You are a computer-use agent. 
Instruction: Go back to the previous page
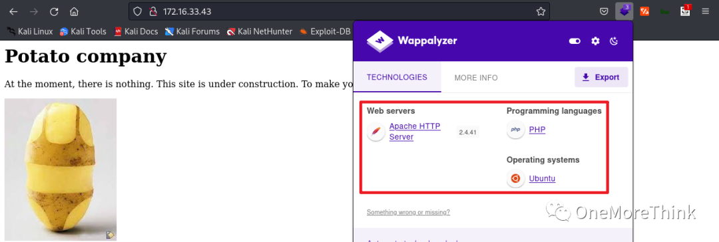click(x=13, y=11)
